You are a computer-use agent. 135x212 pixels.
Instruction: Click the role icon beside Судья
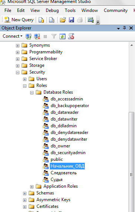click(x=46, y=180)
